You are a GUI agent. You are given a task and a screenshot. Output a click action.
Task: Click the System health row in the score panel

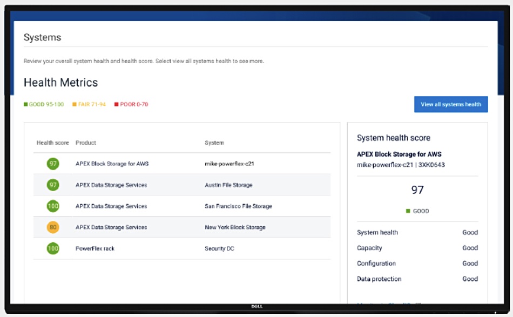417,232
